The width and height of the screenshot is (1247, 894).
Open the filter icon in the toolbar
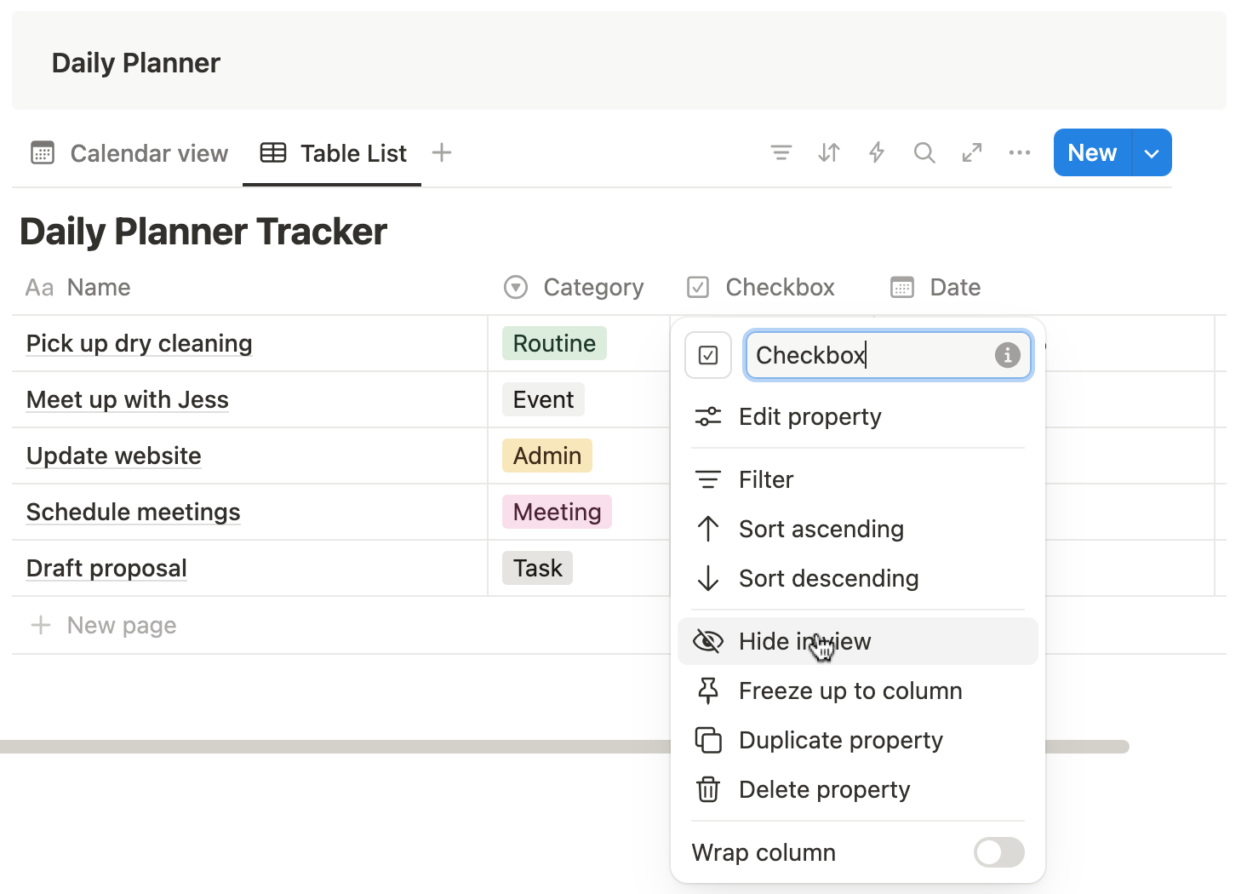point(781,153)
